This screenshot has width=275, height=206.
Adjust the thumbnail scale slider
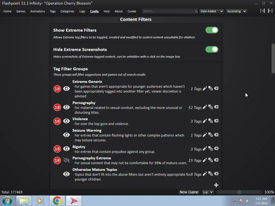(239, 192)
